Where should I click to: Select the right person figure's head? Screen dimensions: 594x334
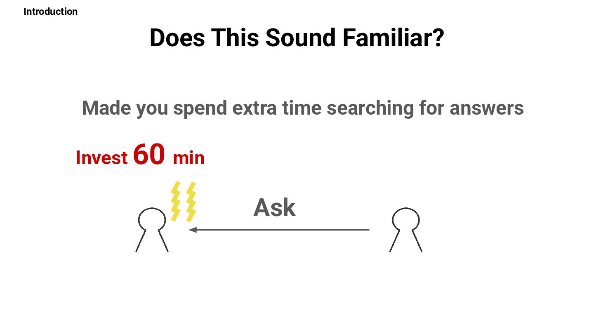(406, 219)
